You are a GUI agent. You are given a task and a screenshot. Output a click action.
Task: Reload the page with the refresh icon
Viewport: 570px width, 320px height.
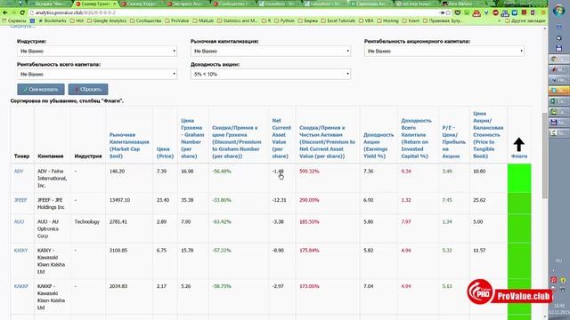[21, 12]
